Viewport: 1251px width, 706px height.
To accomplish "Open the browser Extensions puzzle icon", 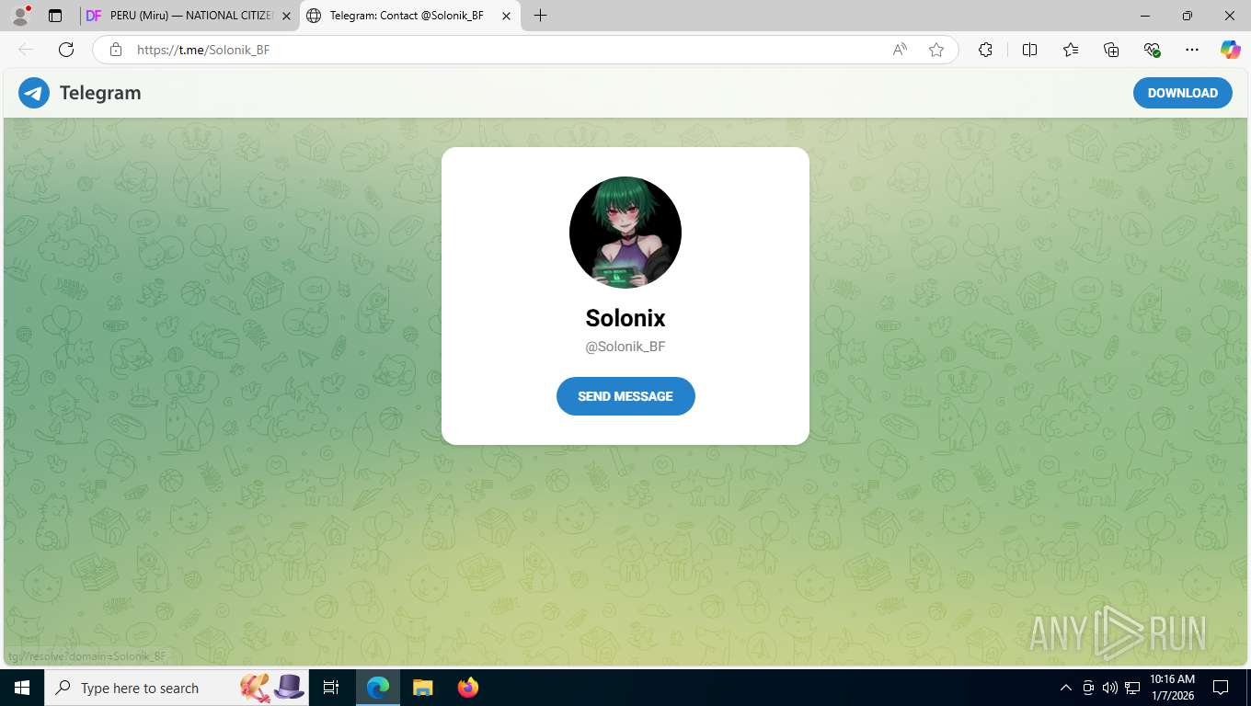I will click(x=985, y=50).
